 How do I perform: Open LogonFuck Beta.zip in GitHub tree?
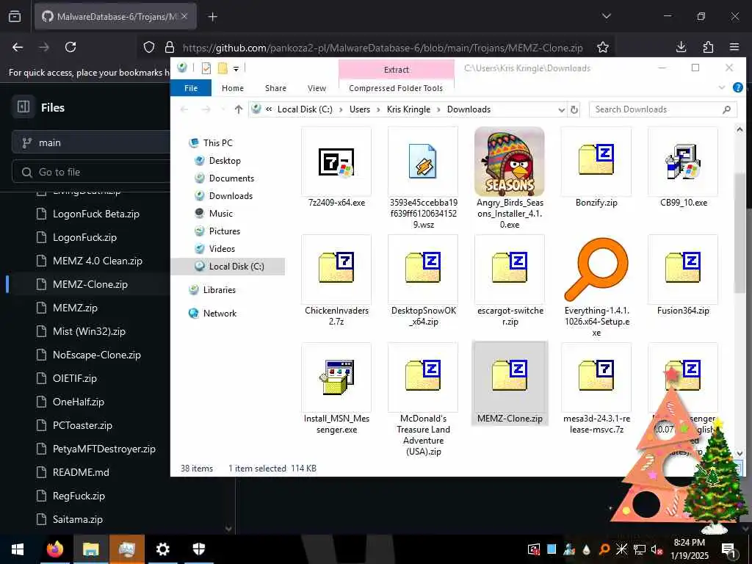(96, 214)
